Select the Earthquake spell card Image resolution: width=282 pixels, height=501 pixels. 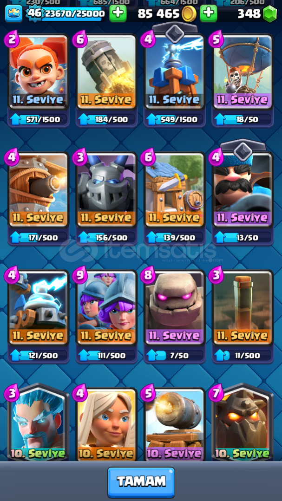pos(243,308)
